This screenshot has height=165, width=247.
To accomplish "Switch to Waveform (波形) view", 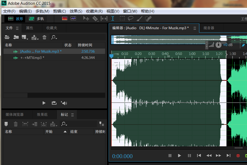I will tap(16, 19).
